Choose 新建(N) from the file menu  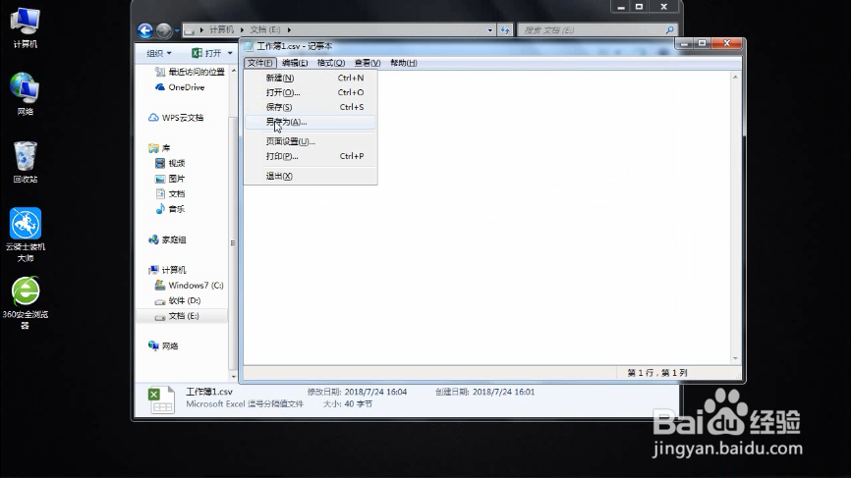coord(311,78)
